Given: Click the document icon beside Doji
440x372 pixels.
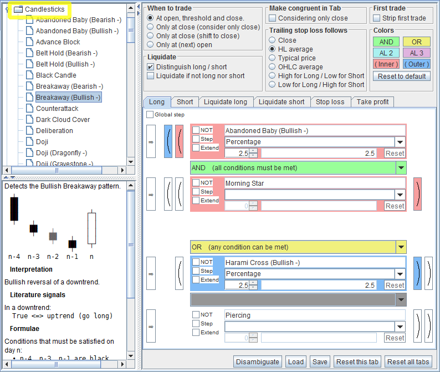Looking at the screenshot, I should [x=29, y=141].
